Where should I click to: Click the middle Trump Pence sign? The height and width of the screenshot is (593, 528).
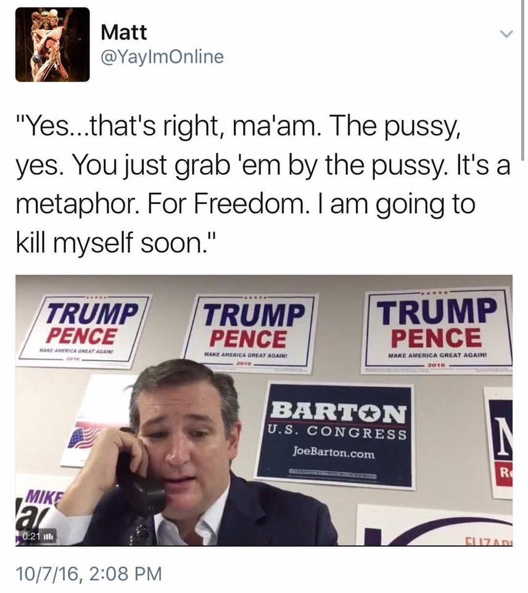250,333
